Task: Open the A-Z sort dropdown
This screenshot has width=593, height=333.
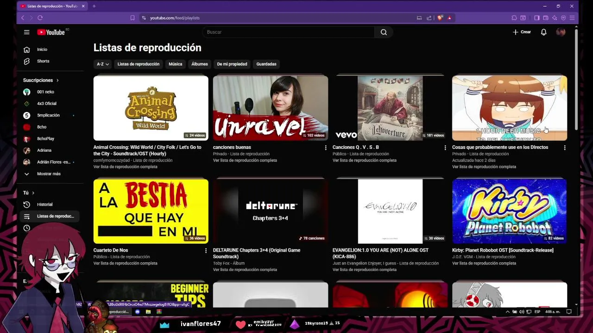Action: (102, 64)
